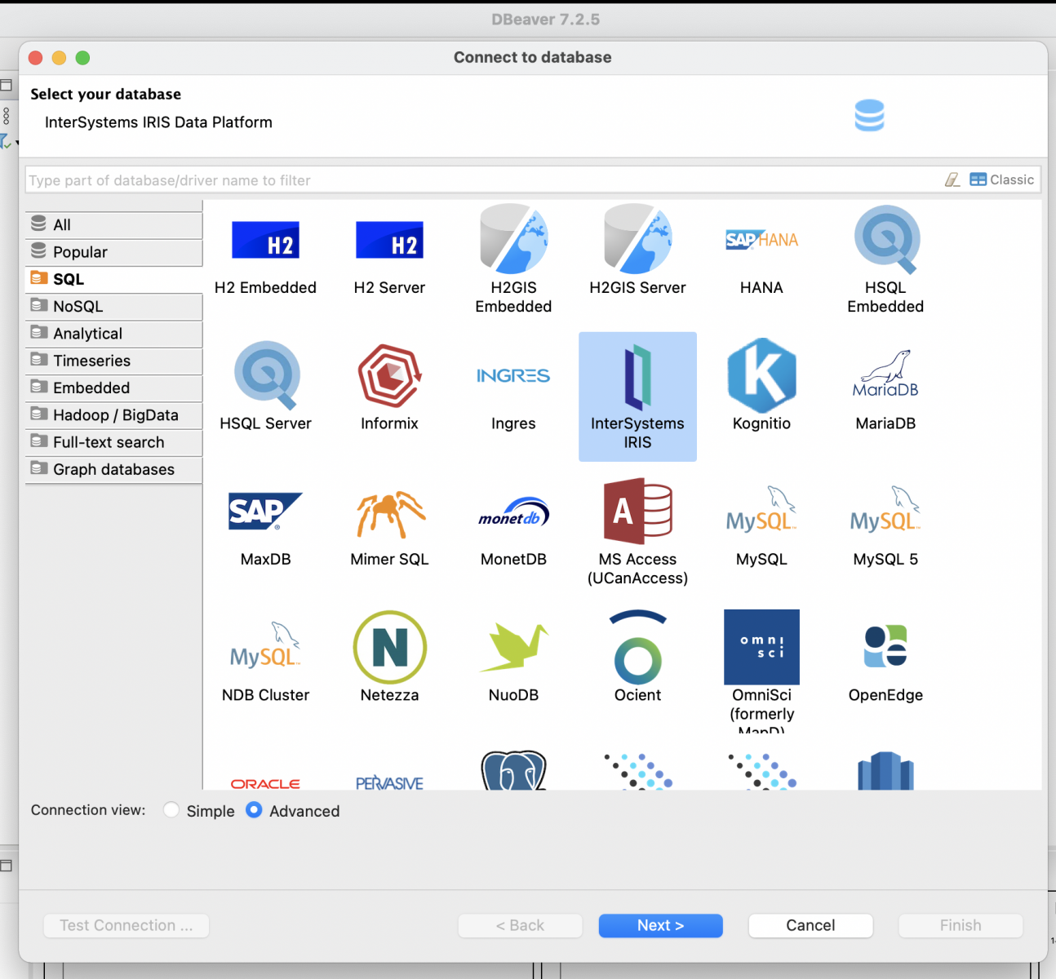Click the driver name filter field
Image resolution: width=1056 pixels, height=979 pixels.
click(x=408, y=179)
